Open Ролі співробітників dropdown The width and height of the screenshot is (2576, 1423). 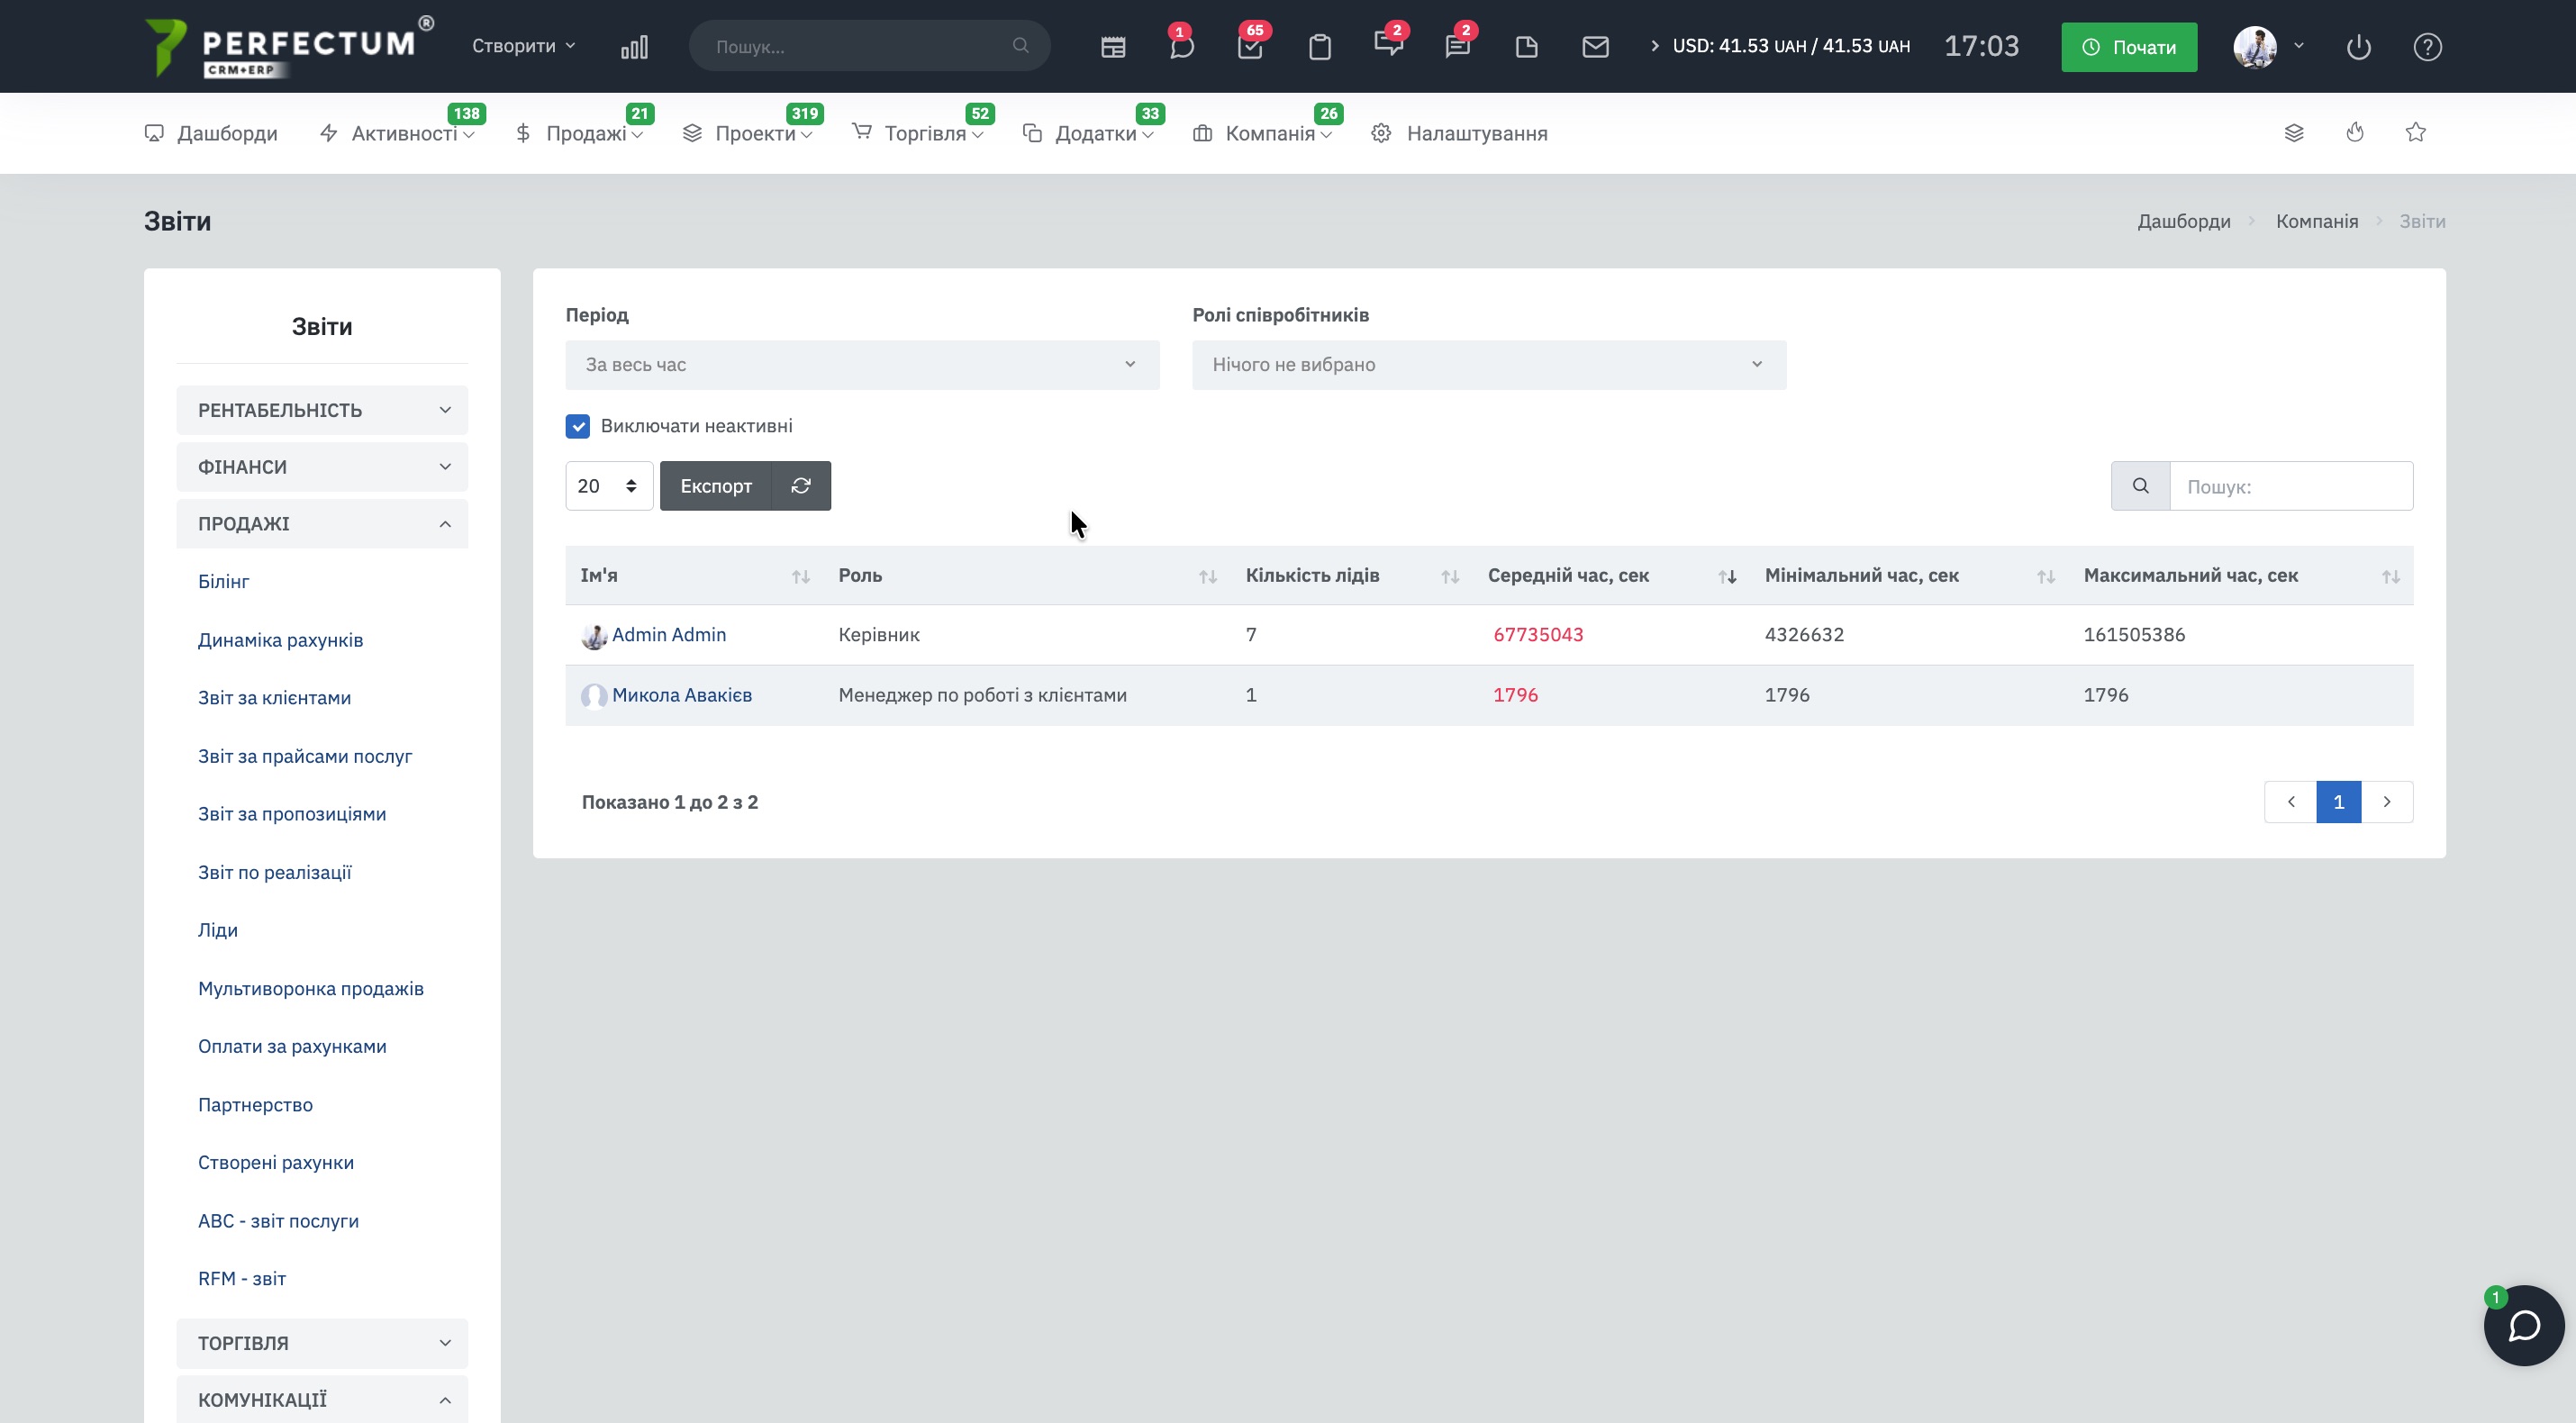click(x=1488, y=365)
